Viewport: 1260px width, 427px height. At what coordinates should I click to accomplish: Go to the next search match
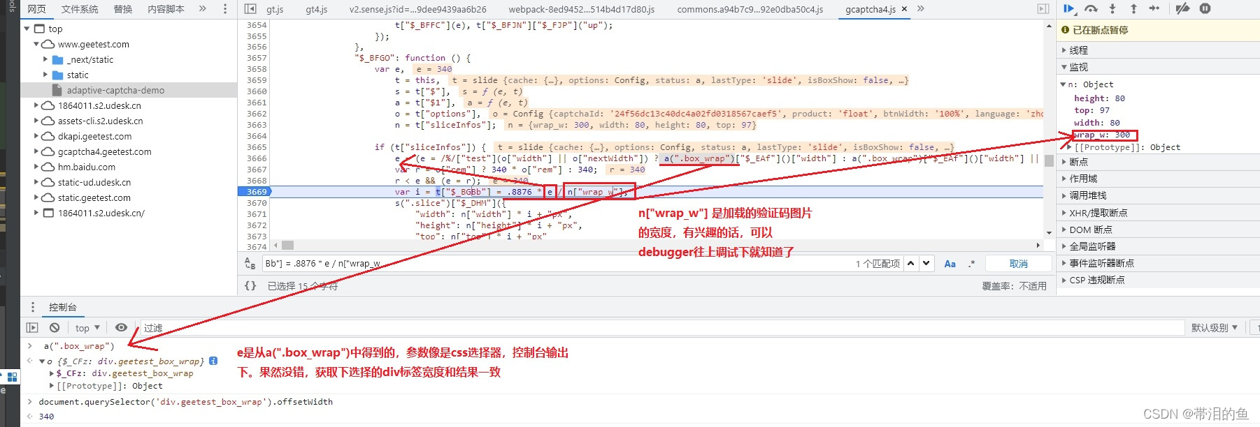(926, 263)
